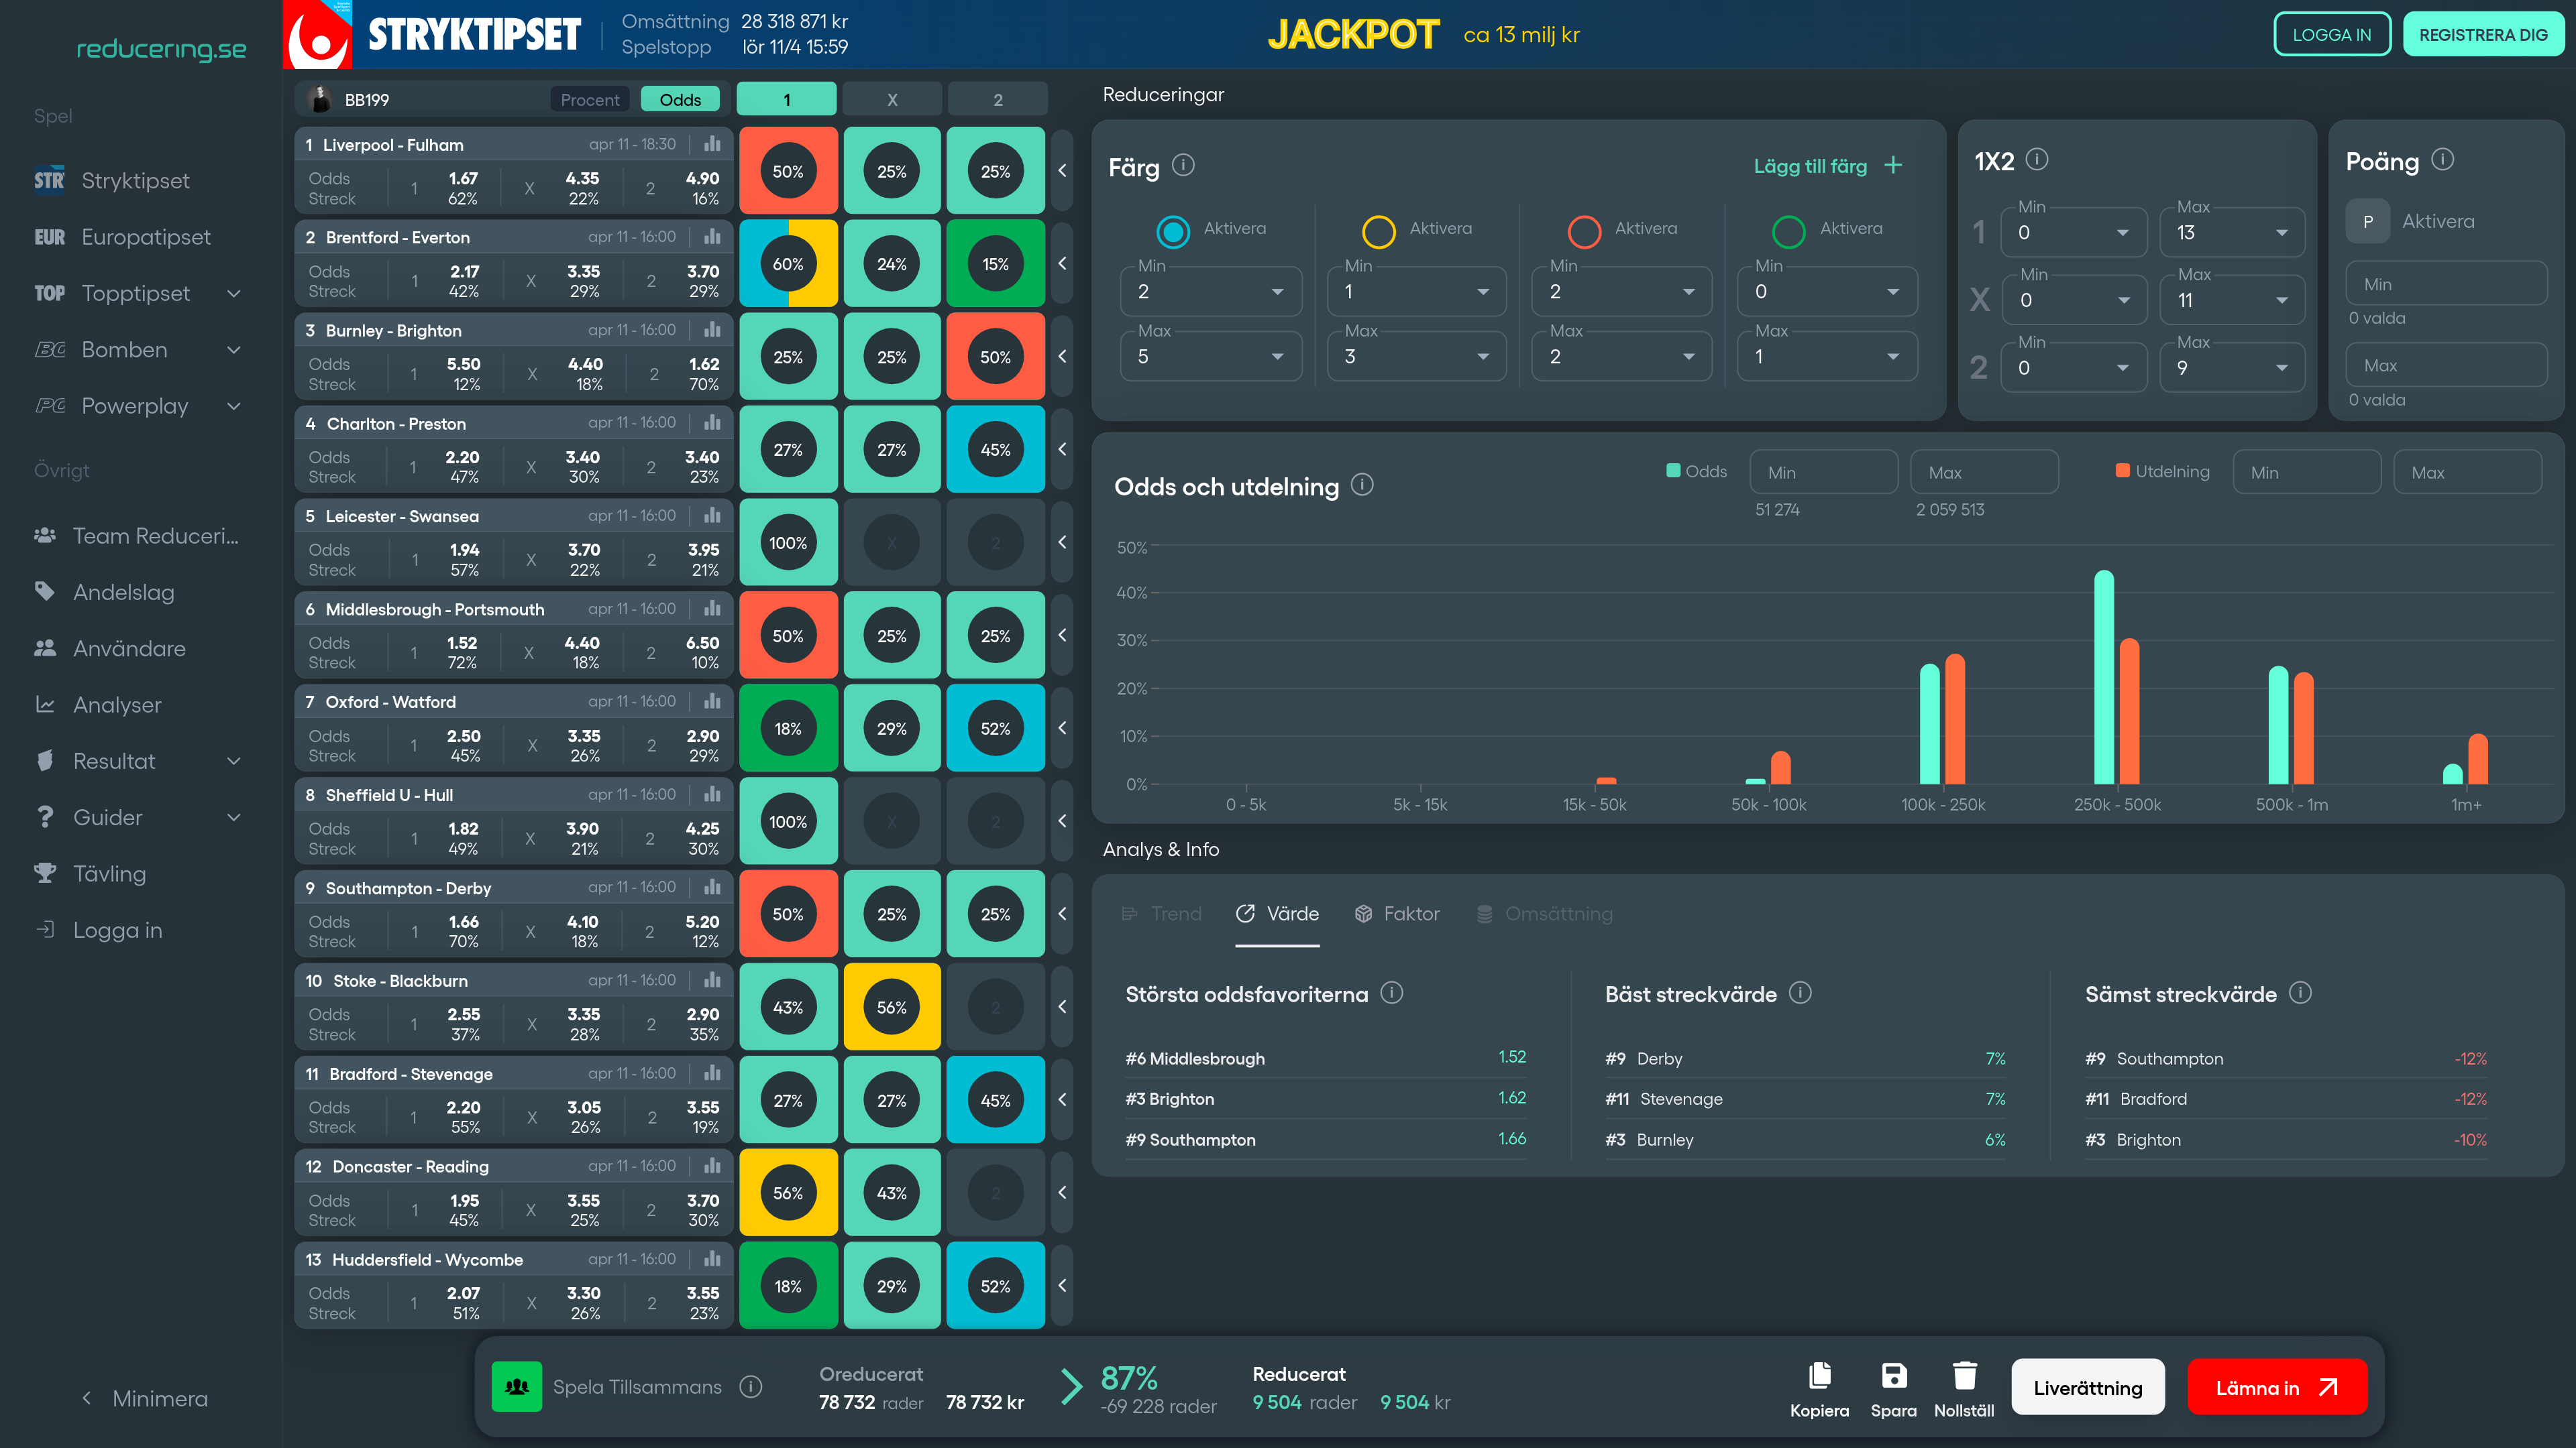Click the Odds Min input field
2576x1448 pixels.
pyautogui.click(x=1823, y=472)
